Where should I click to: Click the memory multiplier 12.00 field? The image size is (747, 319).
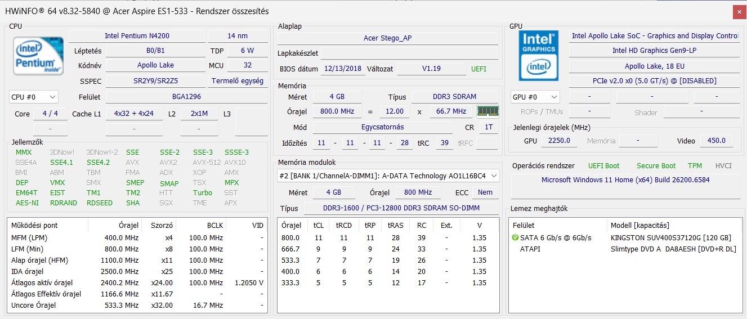(x=395, y=111)
